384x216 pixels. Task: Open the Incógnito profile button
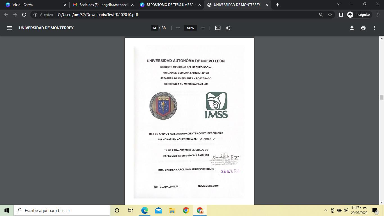click(x=359, y=15)
